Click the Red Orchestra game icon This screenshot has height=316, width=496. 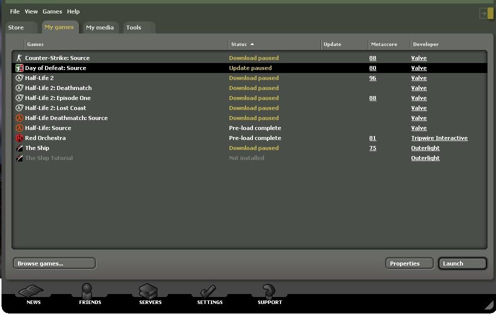(19, 138)
